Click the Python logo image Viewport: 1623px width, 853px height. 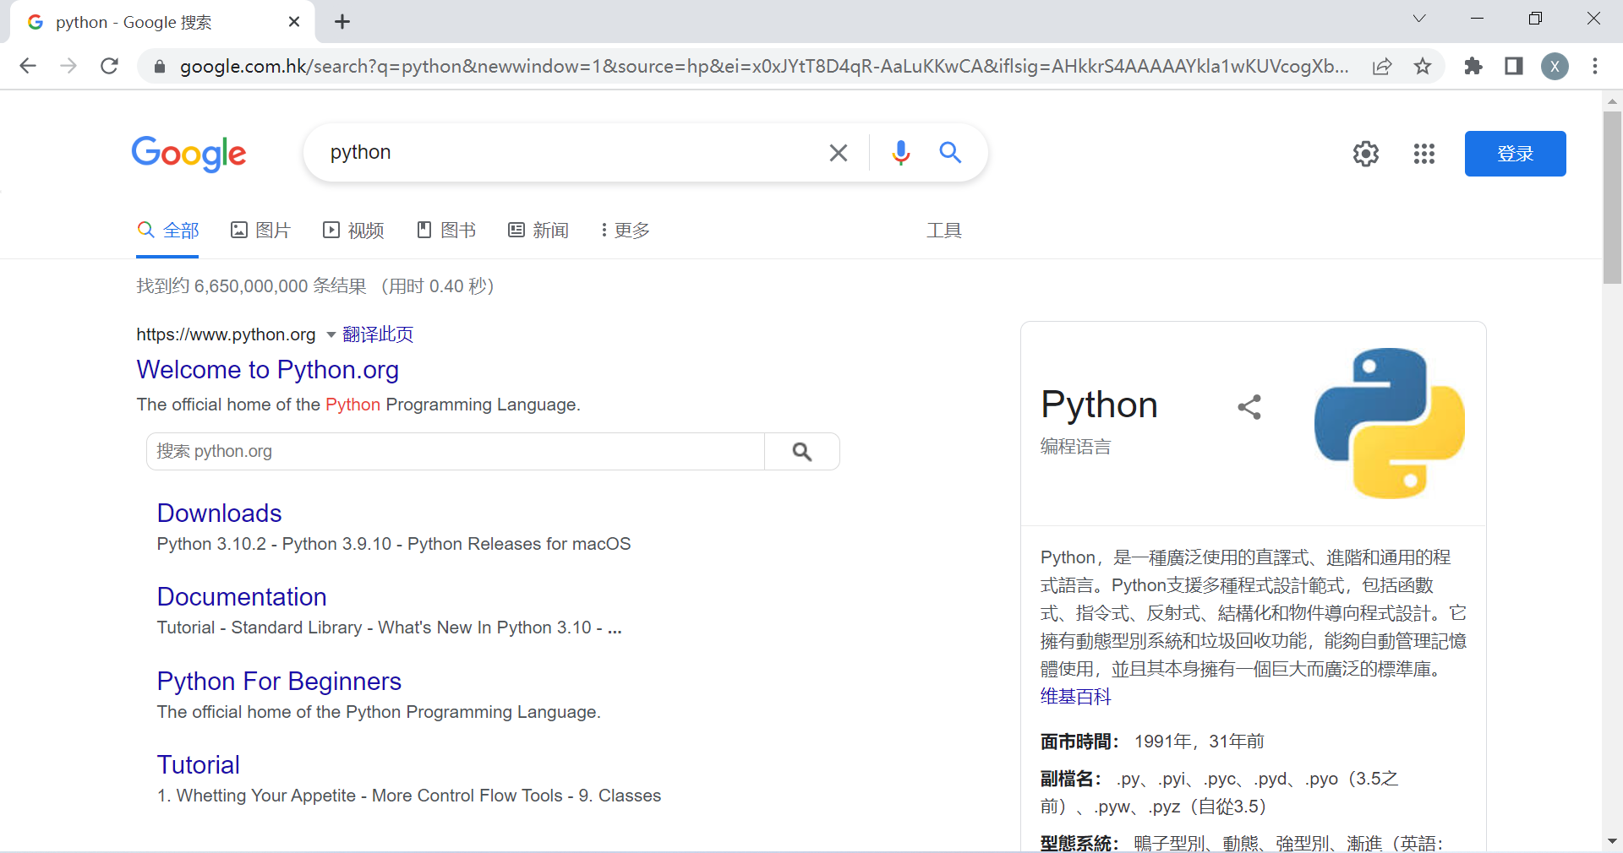click(x=1390, y=423)
